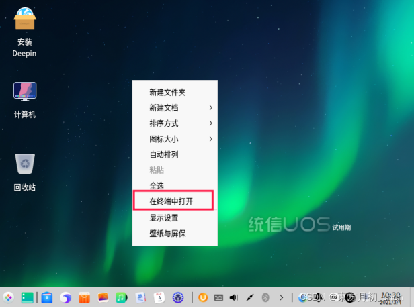
Task: Choose 新建文件夹 from context menu
Action: pos(175,93)
